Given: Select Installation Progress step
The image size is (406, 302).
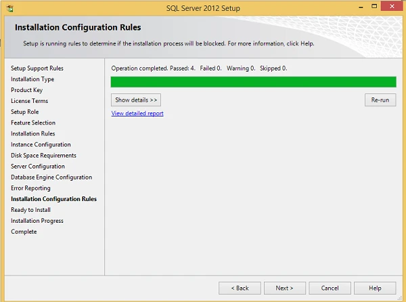Looking at the screenshot, I should 37,221.
